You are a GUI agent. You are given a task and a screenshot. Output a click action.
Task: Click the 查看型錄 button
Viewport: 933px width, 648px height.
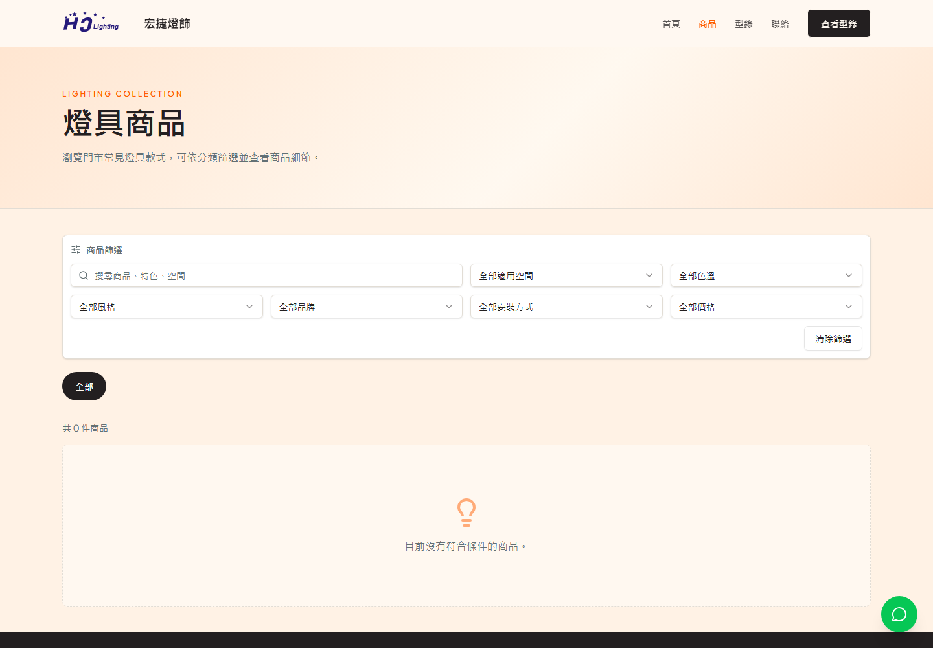[x=839, y=23]
